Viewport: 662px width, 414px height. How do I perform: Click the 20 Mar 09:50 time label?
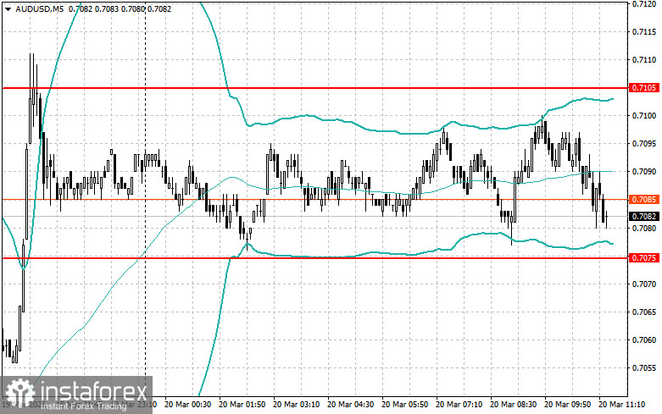tap(567, 405)
